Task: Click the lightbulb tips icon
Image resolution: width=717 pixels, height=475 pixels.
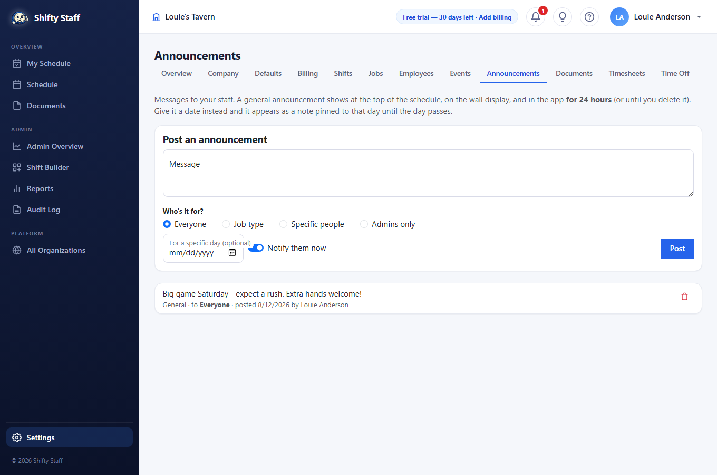Action: tap(563, 17)
